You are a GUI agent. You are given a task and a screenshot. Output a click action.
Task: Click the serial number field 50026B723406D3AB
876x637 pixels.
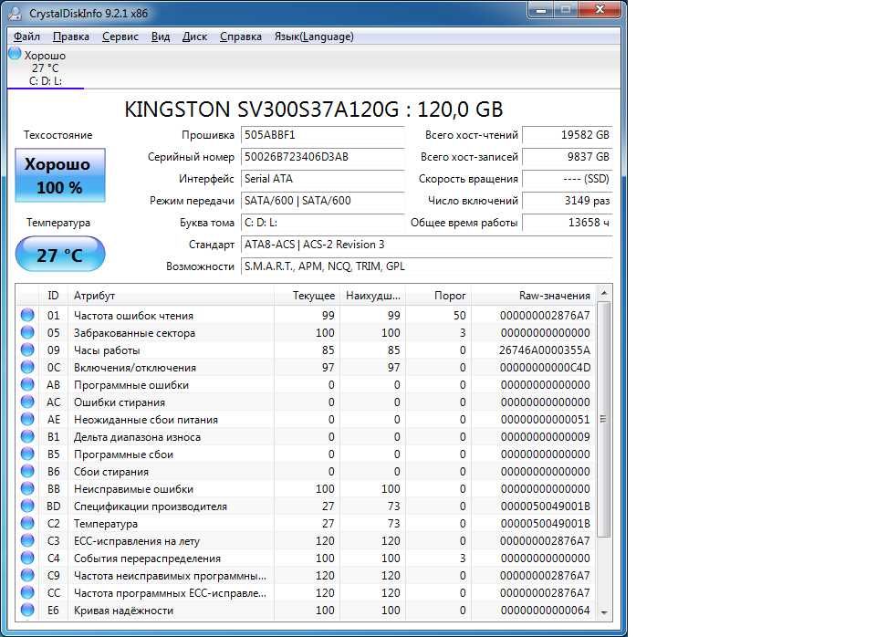322,157
